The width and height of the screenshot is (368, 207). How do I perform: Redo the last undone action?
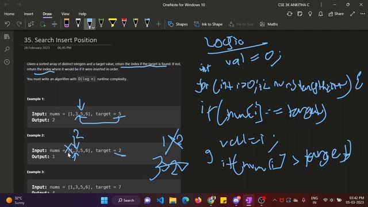(x=19, y=24)
